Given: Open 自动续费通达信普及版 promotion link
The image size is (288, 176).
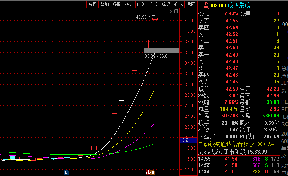Looking at the screenshot, I should (x=237, y=144).
